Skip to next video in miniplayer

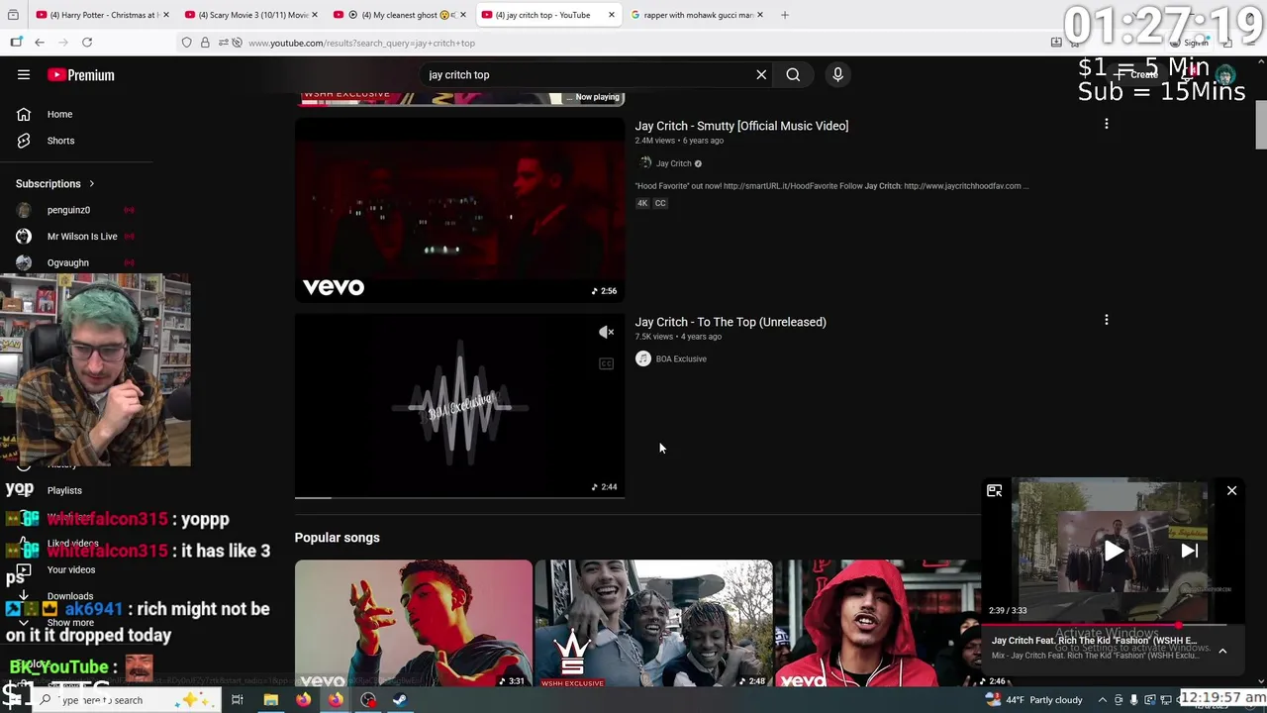[x=1189, y=552]
